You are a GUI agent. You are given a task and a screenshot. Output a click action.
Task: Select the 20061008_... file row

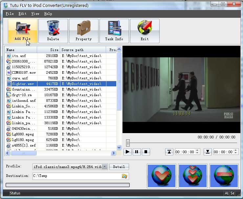pyautogui.click(x=61, y=61)
